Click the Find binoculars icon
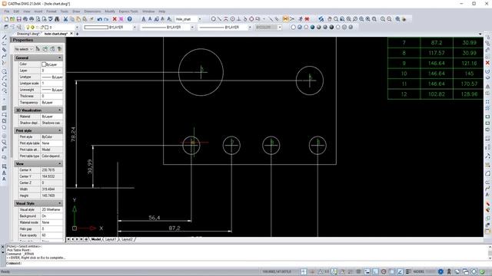 [x=57, y=19]
